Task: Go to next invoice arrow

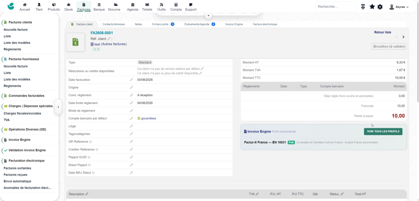Action: [403, 37]
